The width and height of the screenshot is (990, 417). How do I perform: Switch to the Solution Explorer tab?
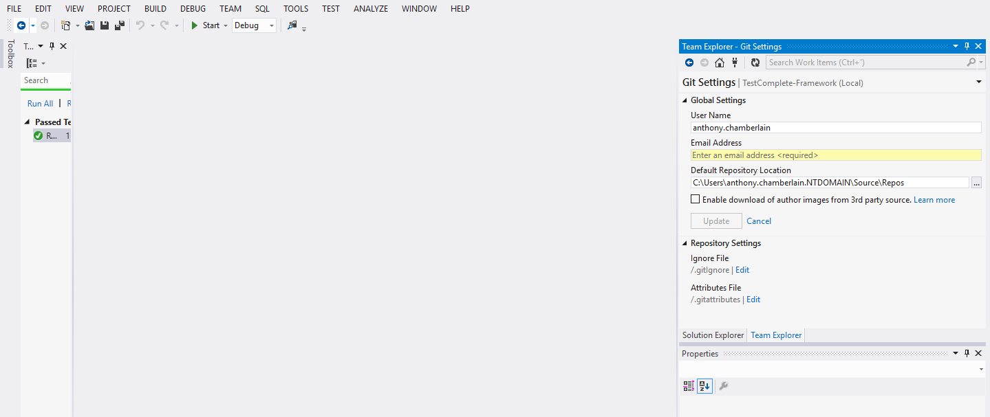tap(713, 335)
